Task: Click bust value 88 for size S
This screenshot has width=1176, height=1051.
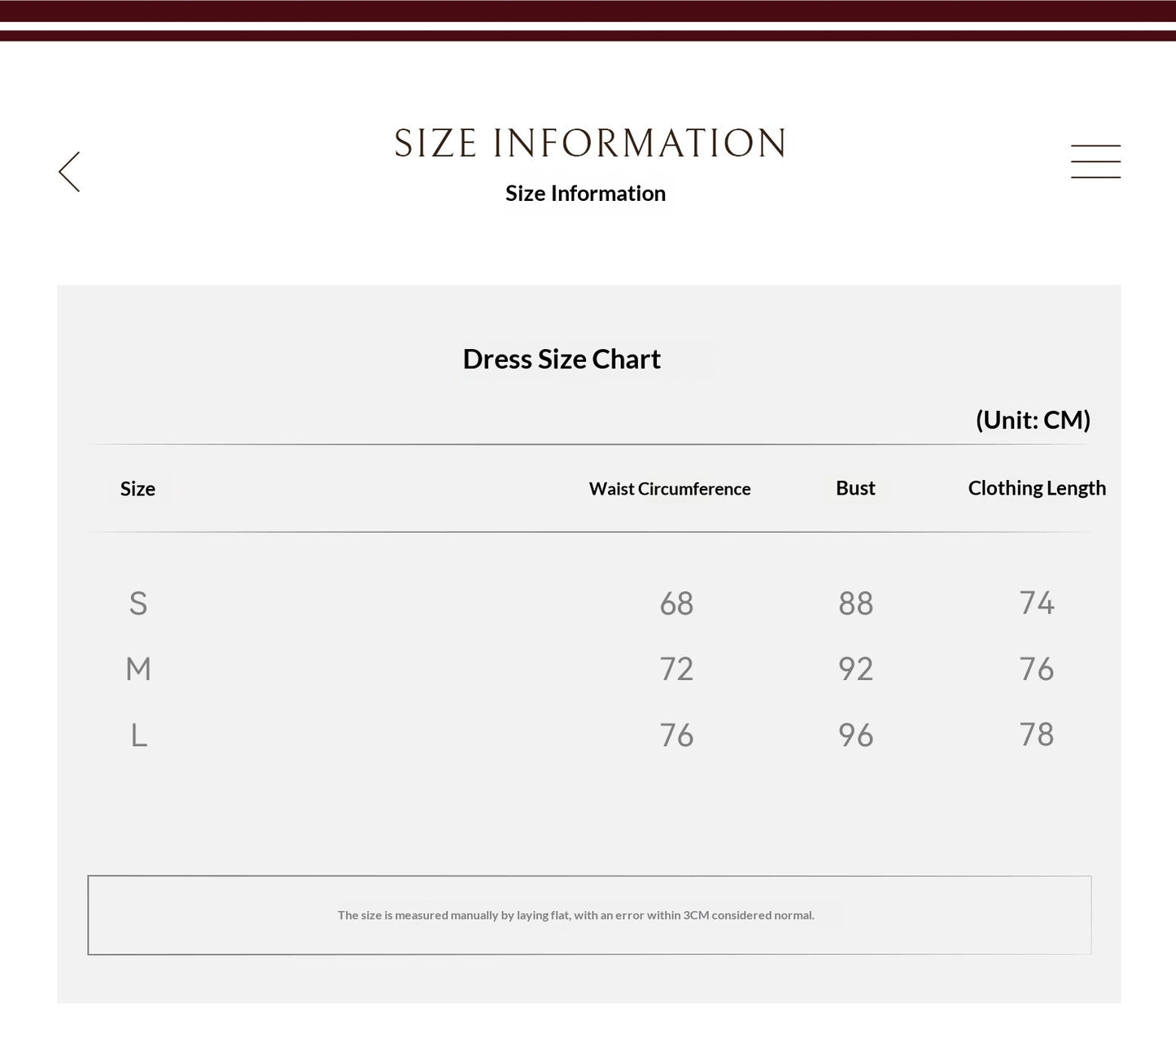Action: coord(855,604)
